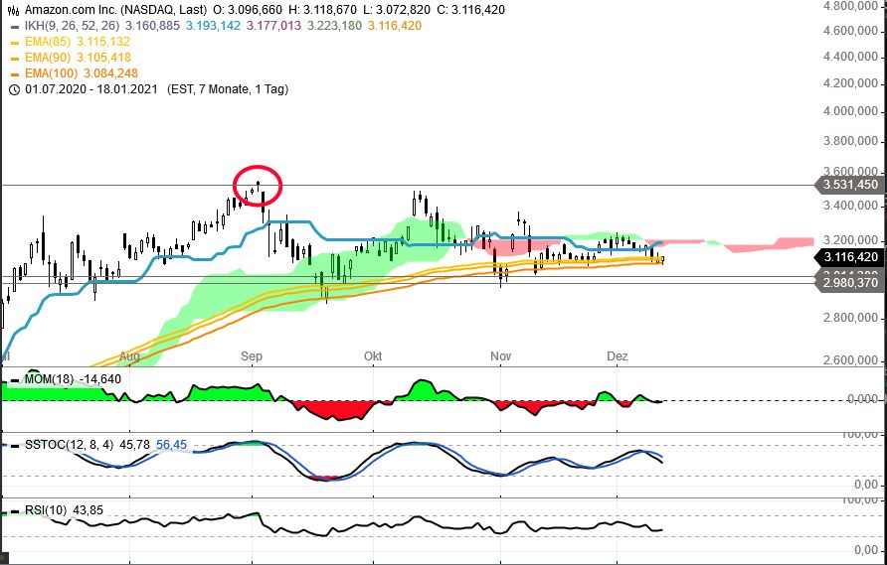Screen dimensions: 887x565
Task: Click the Dez label on the time axis
Action: coord(618,355)
